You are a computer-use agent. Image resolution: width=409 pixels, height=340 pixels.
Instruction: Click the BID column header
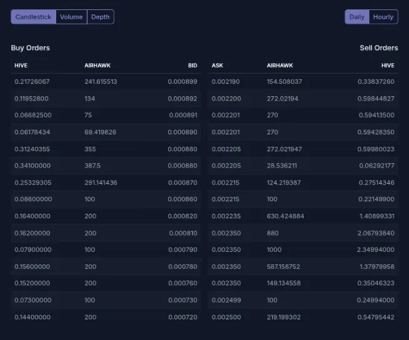point(193,66)
